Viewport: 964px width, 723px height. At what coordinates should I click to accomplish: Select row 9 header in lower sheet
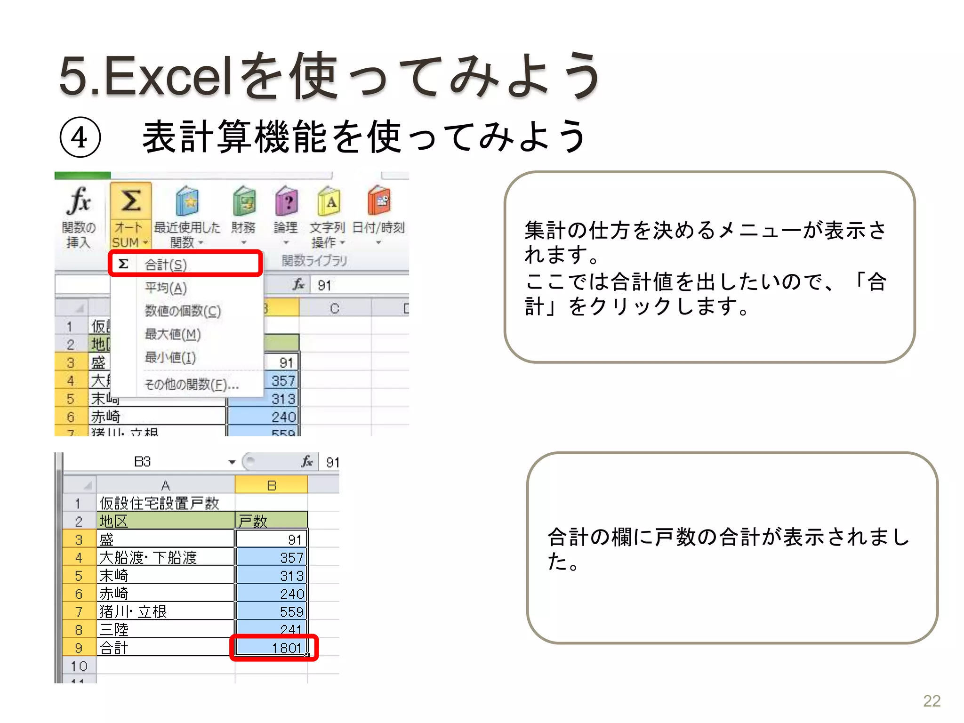pyautogui.click(x=79, y=648)
